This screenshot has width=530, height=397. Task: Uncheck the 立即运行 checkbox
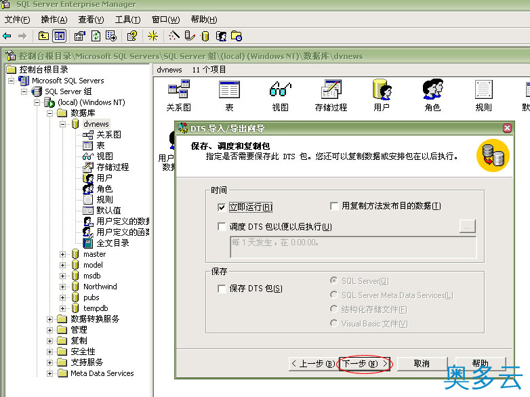click(x=222, y=207)
